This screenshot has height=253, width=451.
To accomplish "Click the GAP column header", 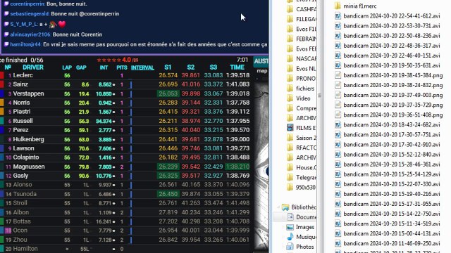I will (x=81, y=67).
